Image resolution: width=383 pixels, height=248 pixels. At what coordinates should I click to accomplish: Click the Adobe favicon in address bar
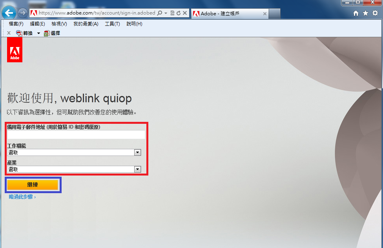click(34, 13)
